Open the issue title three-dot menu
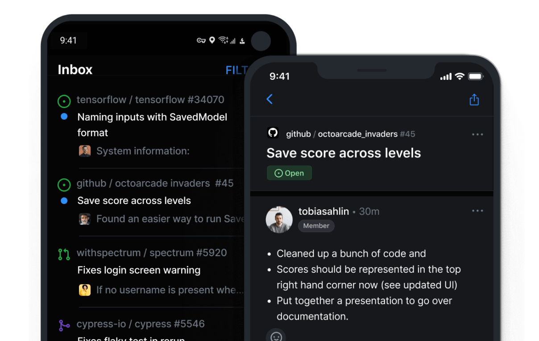Viewport: 539px width, 341px height. (x=477, y=134)
